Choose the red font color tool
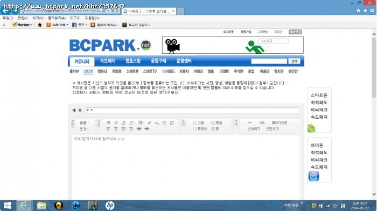 pyautogui.click(x=131, y=123)
